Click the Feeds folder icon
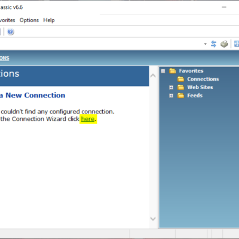239x239 pixels. coord(180,96)
